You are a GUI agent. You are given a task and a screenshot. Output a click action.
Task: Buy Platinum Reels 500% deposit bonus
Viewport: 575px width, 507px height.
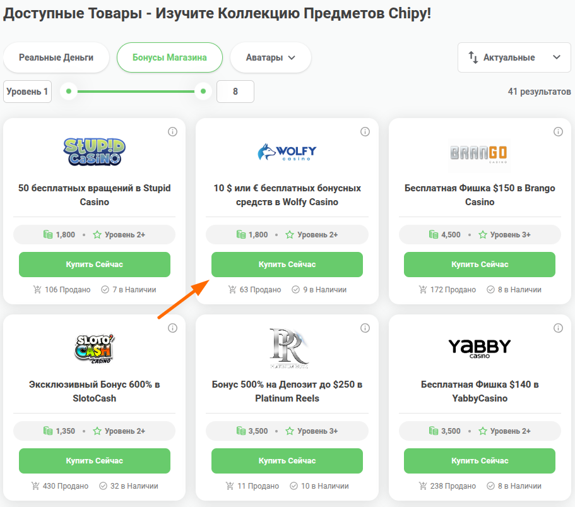tap(287, 461)
